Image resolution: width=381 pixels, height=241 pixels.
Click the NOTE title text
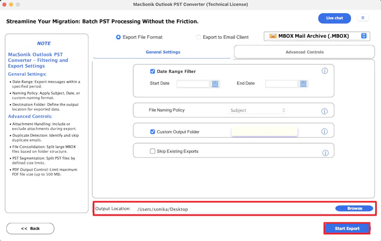(x=44, y=43)
